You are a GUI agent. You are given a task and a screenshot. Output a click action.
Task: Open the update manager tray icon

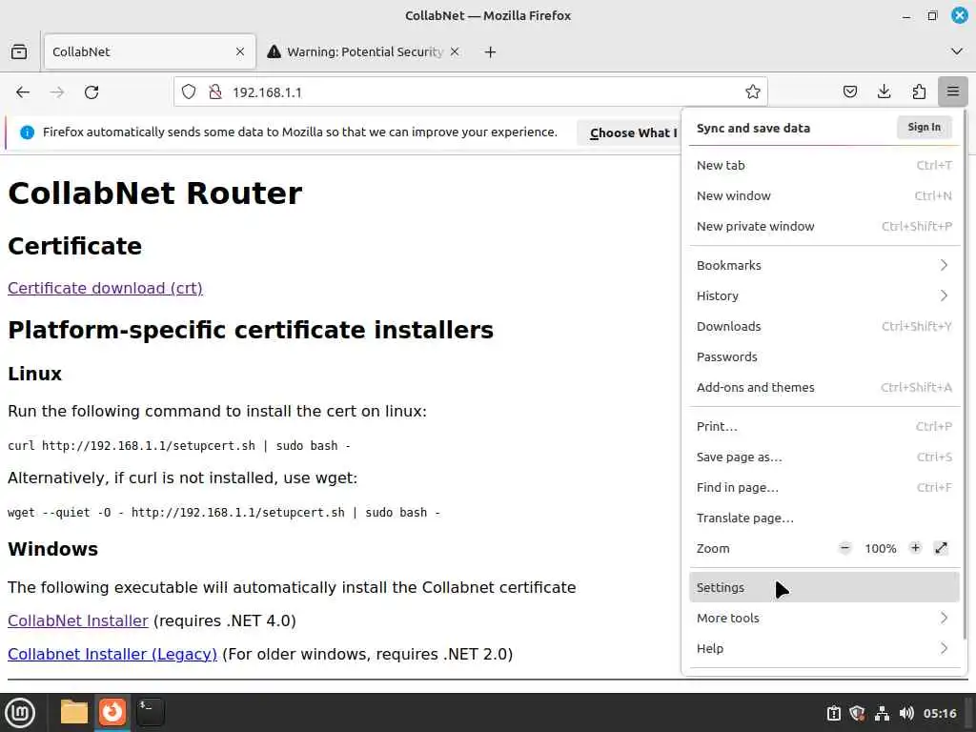click(833, 713)
